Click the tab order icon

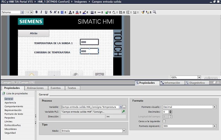pyautogui.click(x=148, y=12)
